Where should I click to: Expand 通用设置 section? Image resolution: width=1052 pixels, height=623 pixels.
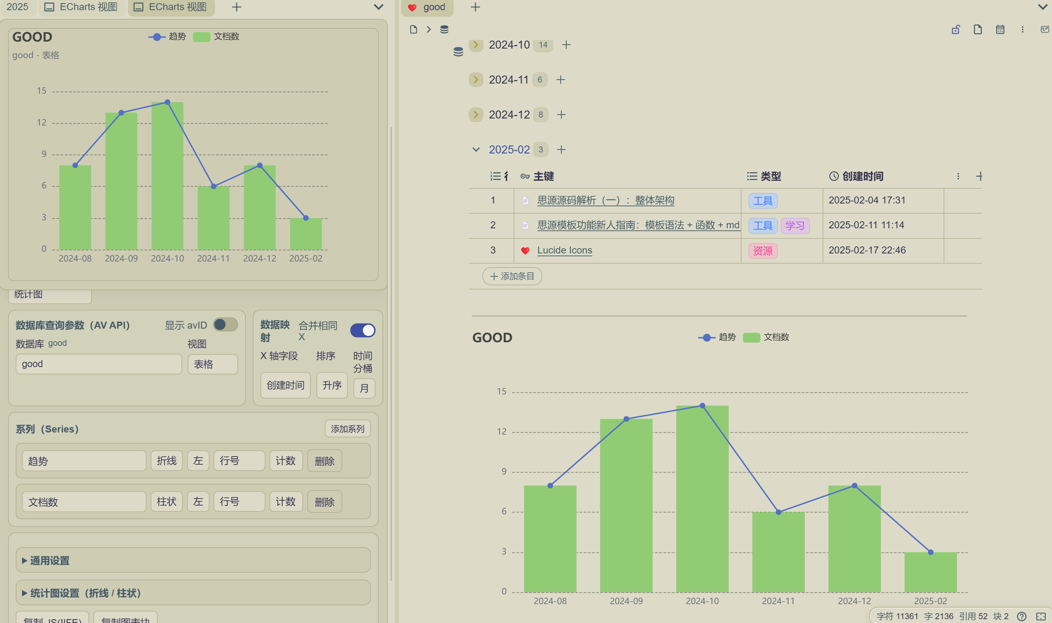tap(50, 560)
